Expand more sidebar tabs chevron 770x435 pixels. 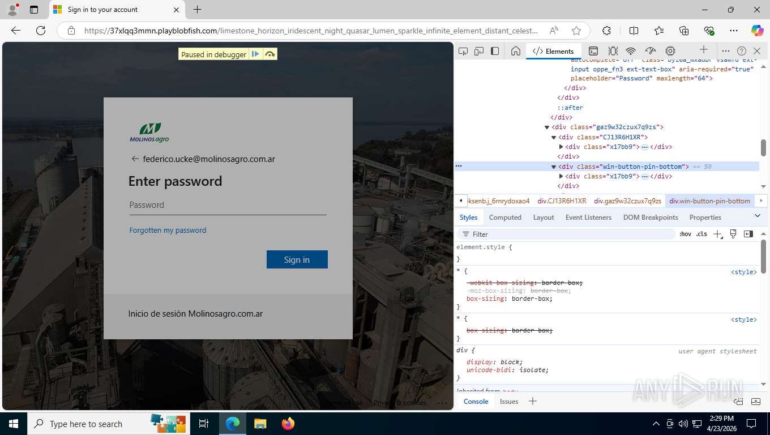coord(758,216)
